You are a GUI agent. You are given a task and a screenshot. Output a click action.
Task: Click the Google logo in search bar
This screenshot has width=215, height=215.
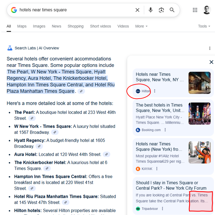click(14, 10)
